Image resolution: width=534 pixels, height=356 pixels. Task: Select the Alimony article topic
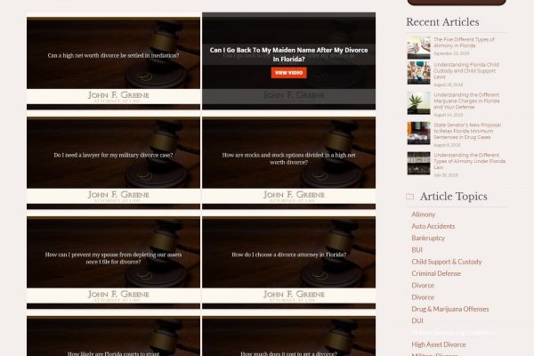pos(423,214)
